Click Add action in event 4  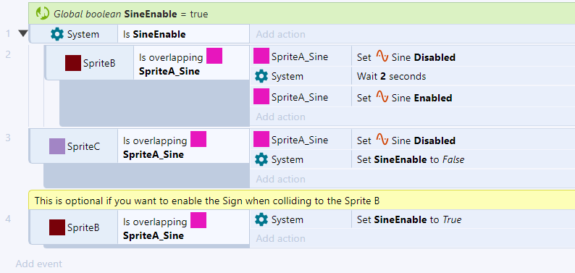pyautogui.click(x=280, y=238)
